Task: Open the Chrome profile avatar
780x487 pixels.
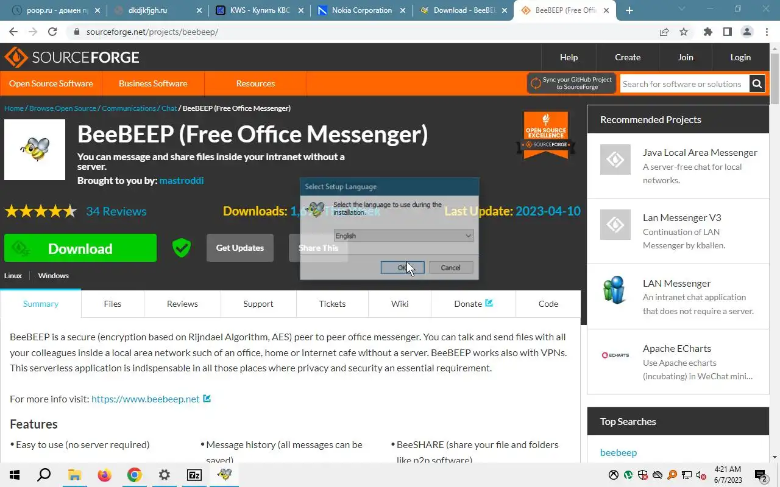Action: pos(747,32)
